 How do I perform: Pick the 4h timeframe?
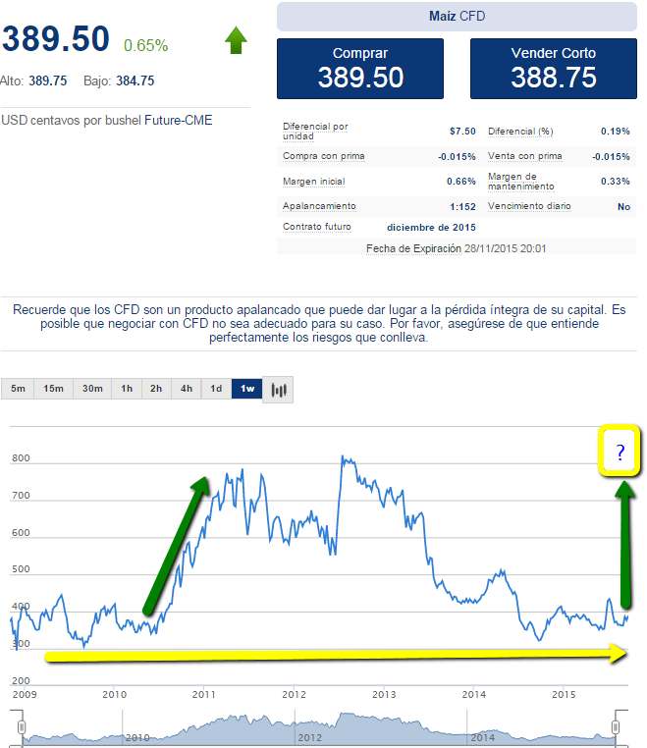(187, 390)
